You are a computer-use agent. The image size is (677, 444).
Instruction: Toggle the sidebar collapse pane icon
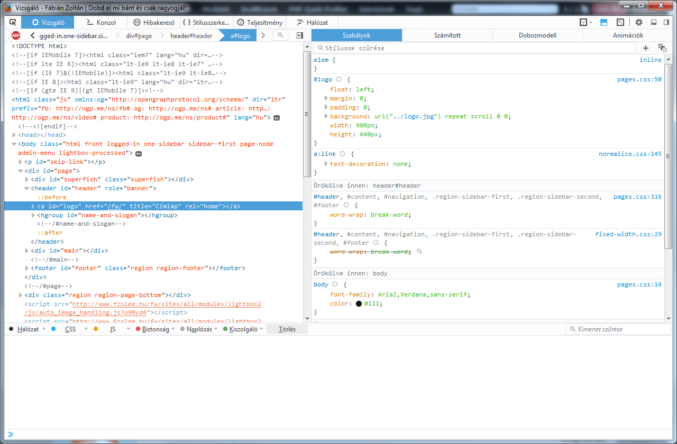pos(300,35)
